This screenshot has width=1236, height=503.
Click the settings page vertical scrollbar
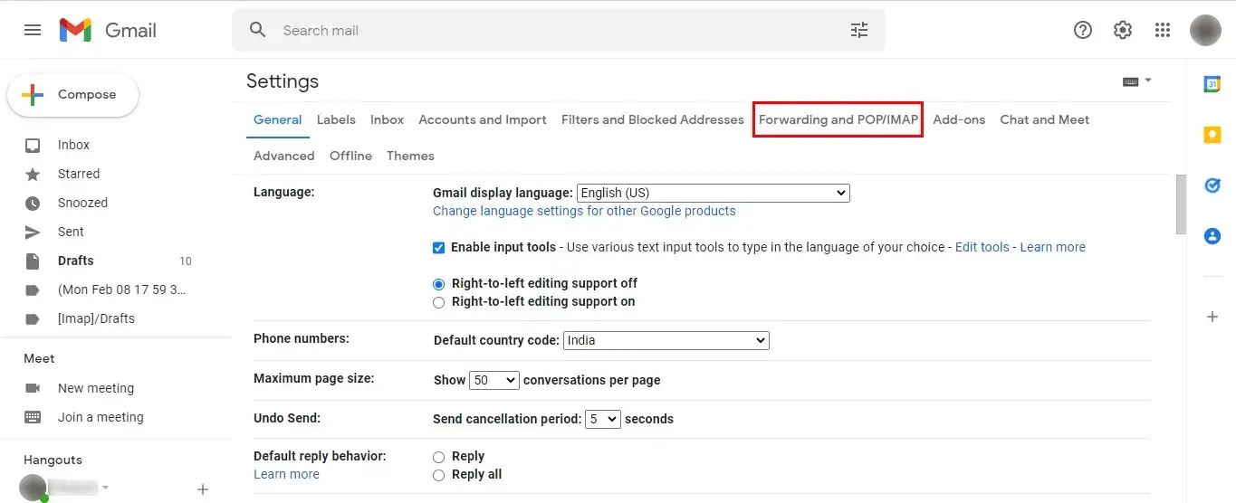(x=1180, y=206)
